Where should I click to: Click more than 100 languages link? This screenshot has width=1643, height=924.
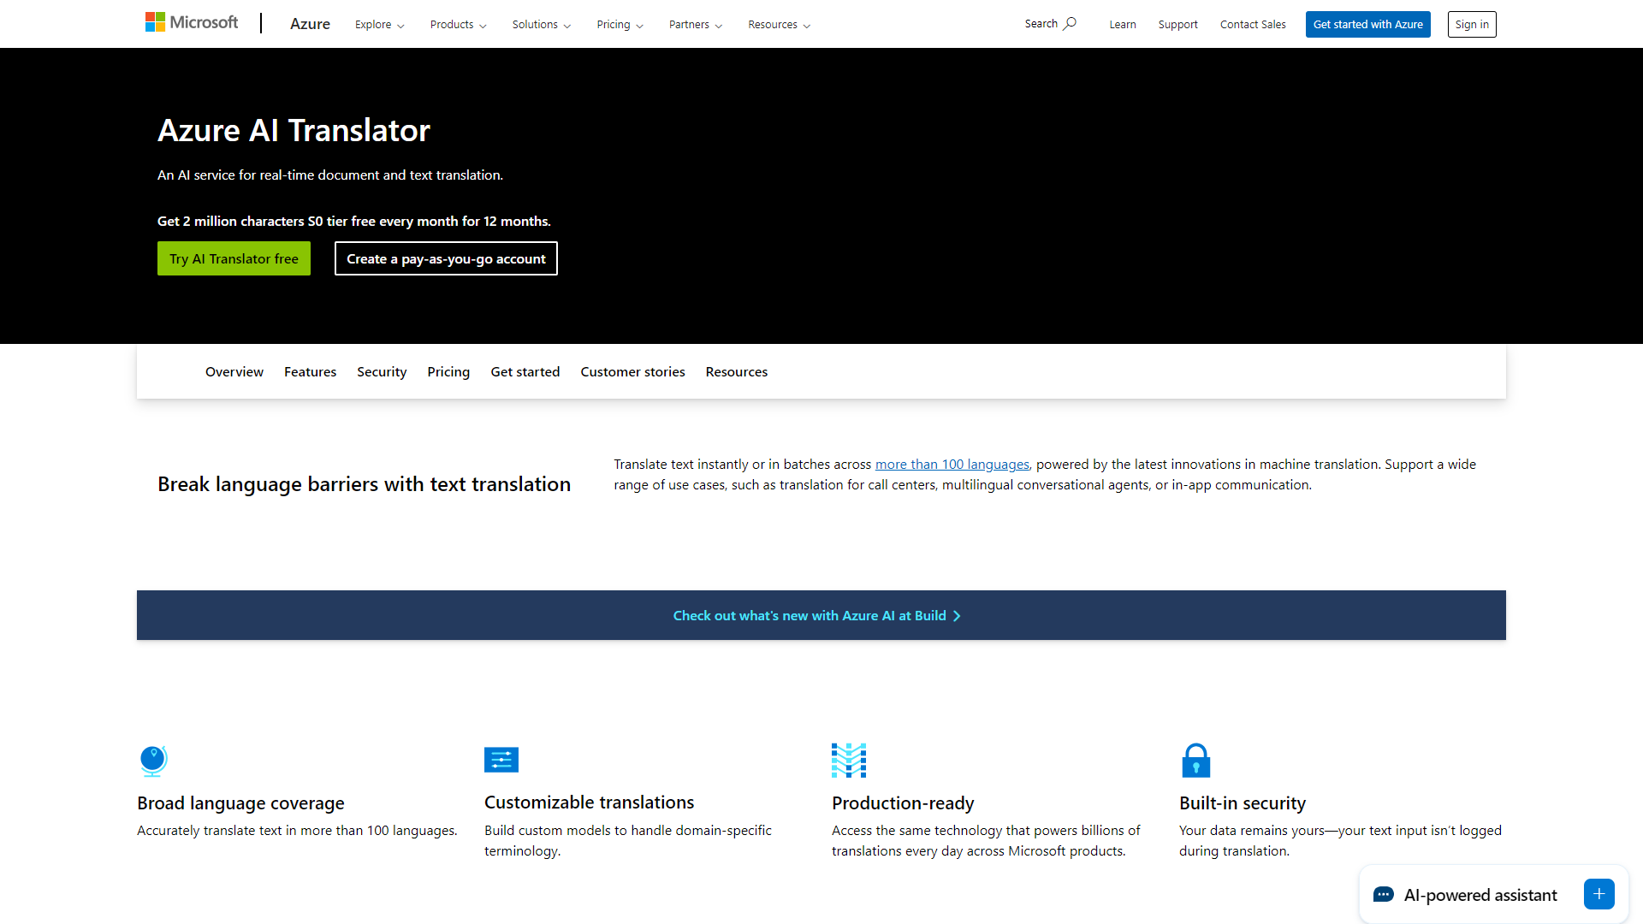tap(952, 463)
